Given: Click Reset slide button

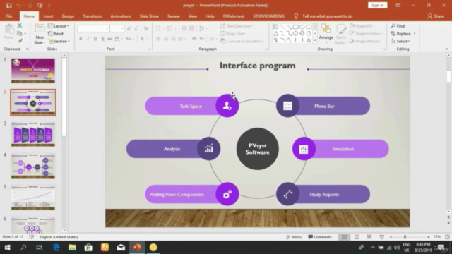Looking at the screenshot, I should pos(56,33).
